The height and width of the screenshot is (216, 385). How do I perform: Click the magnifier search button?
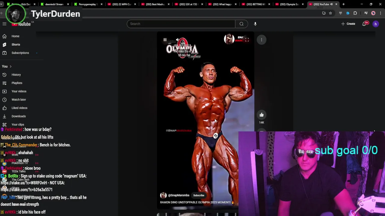coord(242,24)
